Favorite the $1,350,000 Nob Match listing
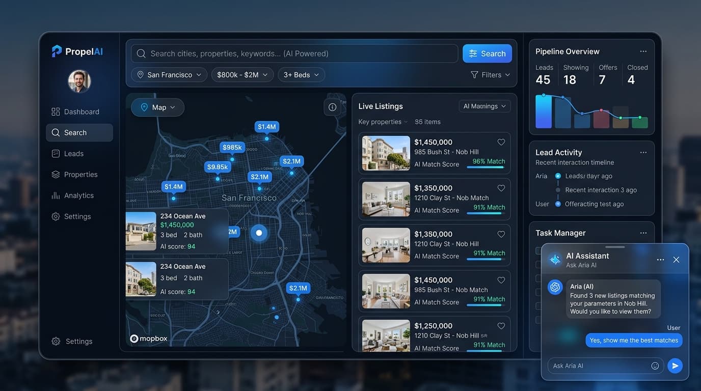This screenshot has height=391, width=701. [x=501, y=188]
